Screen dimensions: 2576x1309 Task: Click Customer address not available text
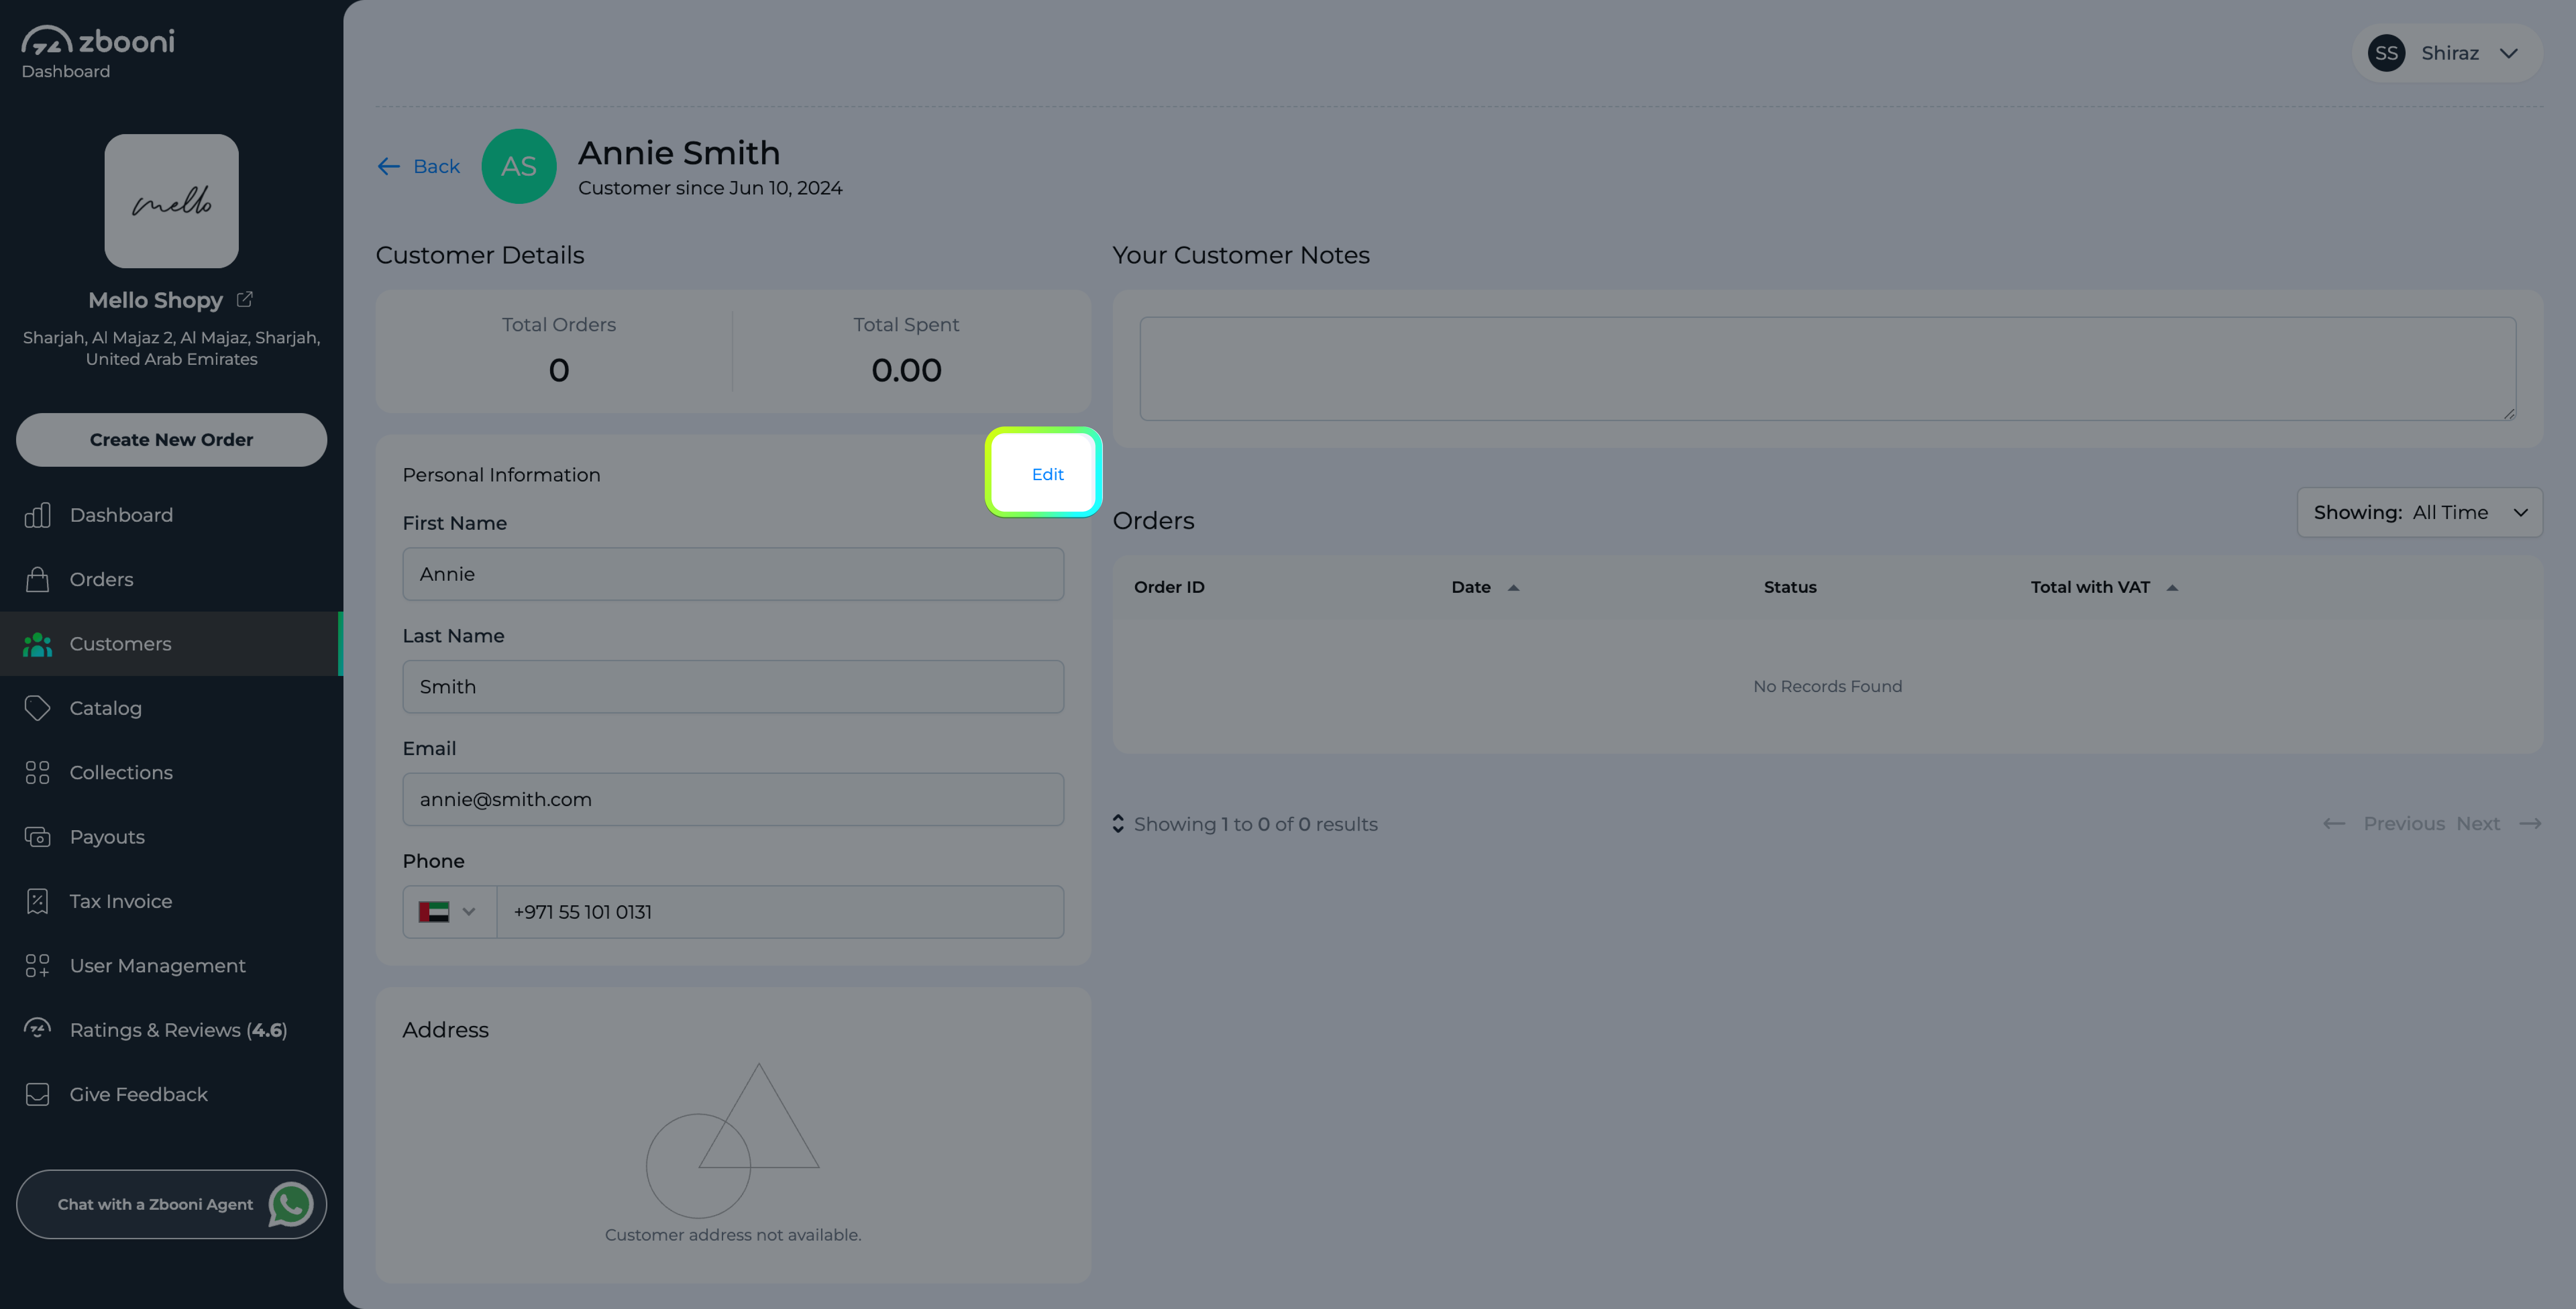[x=732, y=1235]
